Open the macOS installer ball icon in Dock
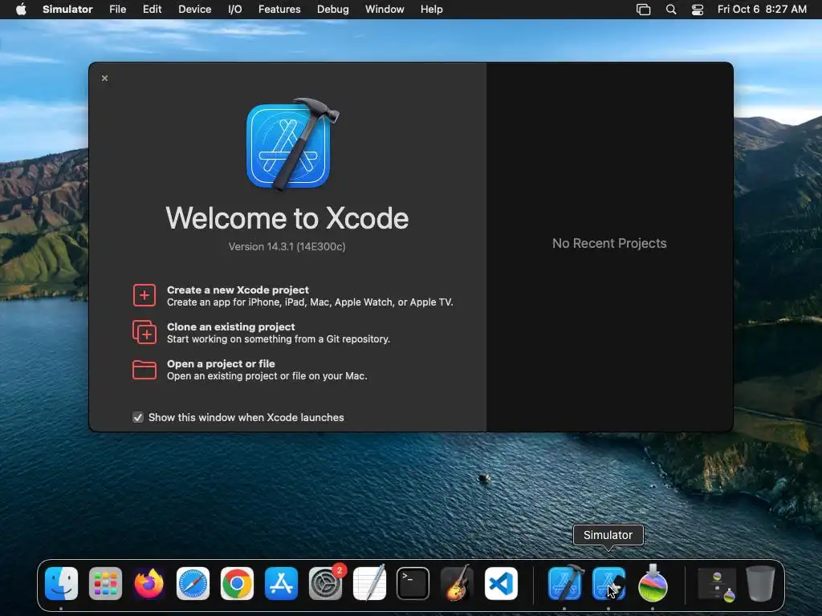822x616 pixels. [653, 583]
